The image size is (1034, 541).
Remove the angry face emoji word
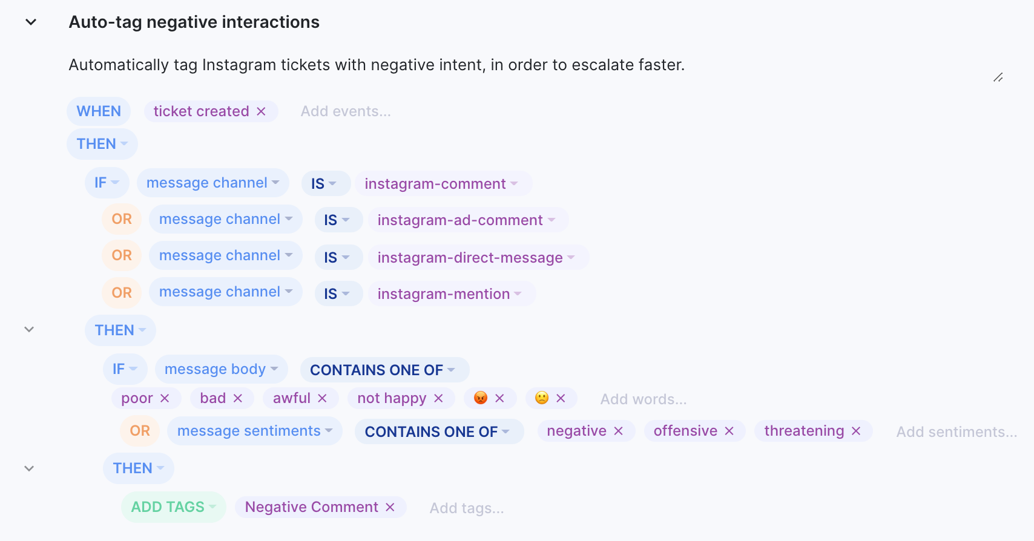[499, 398]
